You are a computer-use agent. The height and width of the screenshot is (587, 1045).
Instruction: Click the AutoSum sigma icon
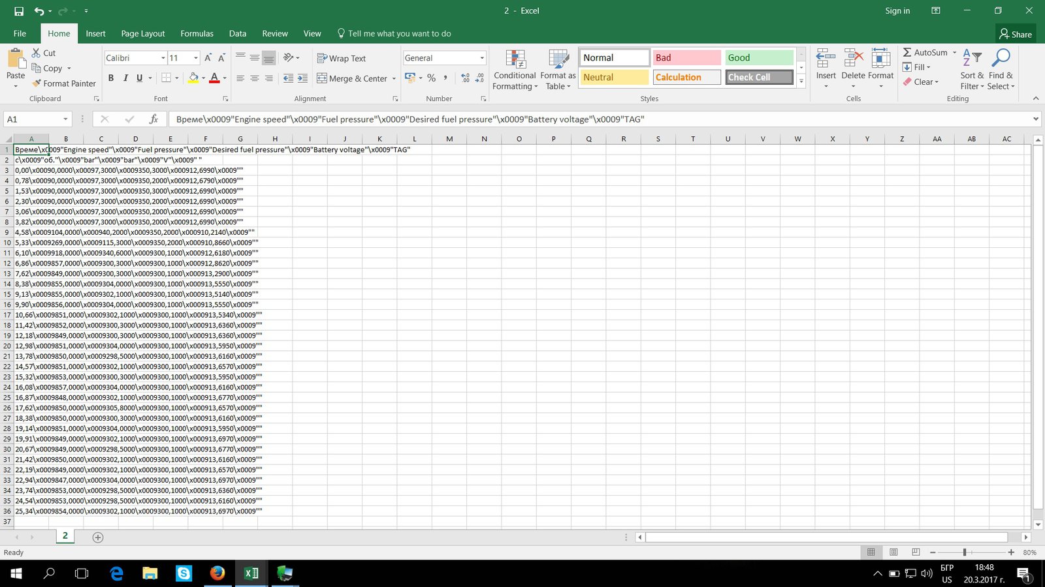[x=907, y=52]
